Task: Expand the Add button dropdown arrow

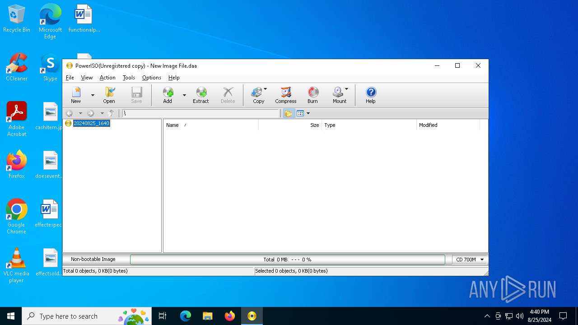Action: (184, 95)
